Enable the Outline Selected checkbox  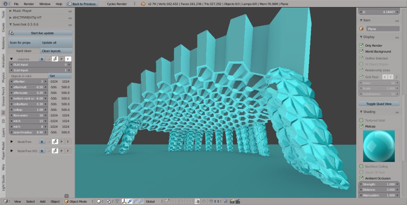coord(361,58)
